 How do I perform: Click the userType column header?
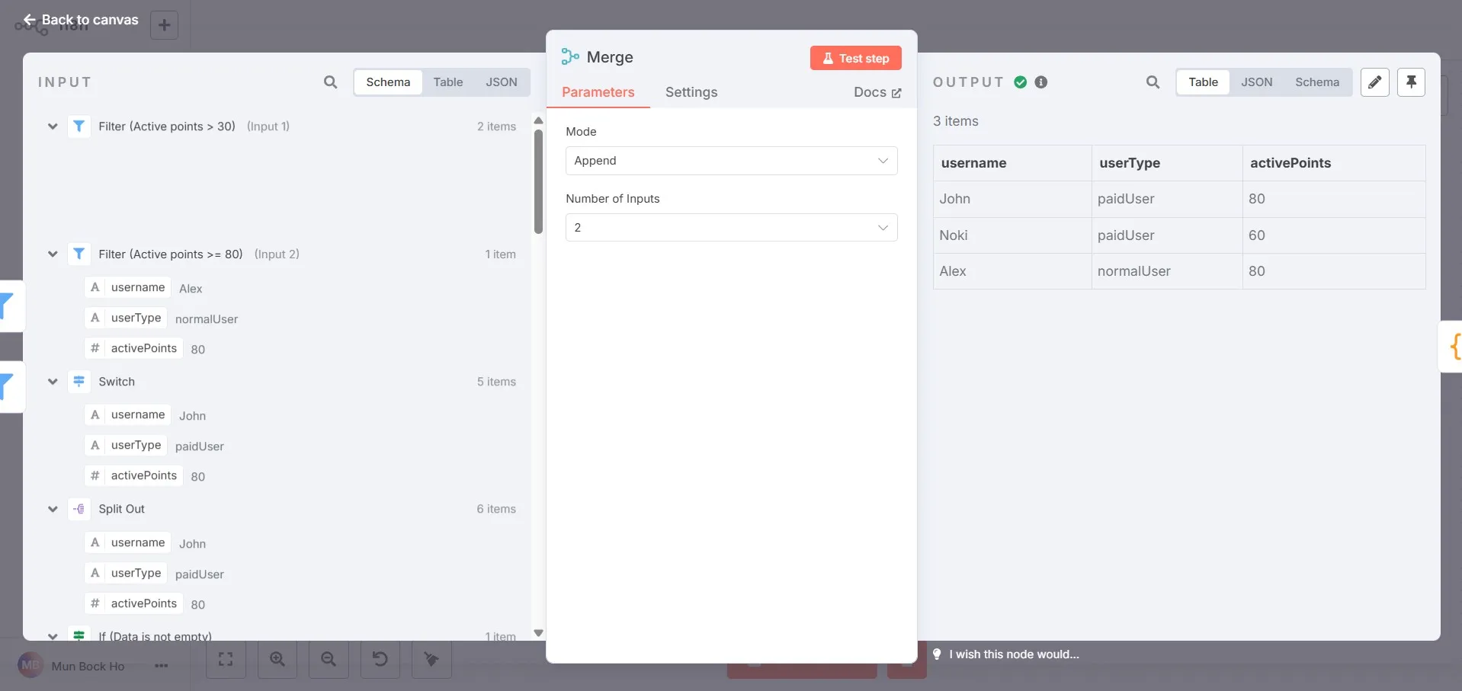(1166, 163)
